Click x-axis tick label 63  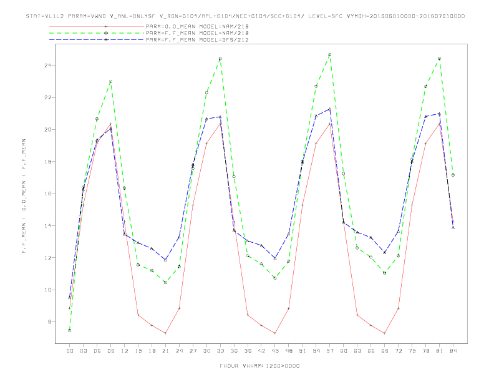357,351
